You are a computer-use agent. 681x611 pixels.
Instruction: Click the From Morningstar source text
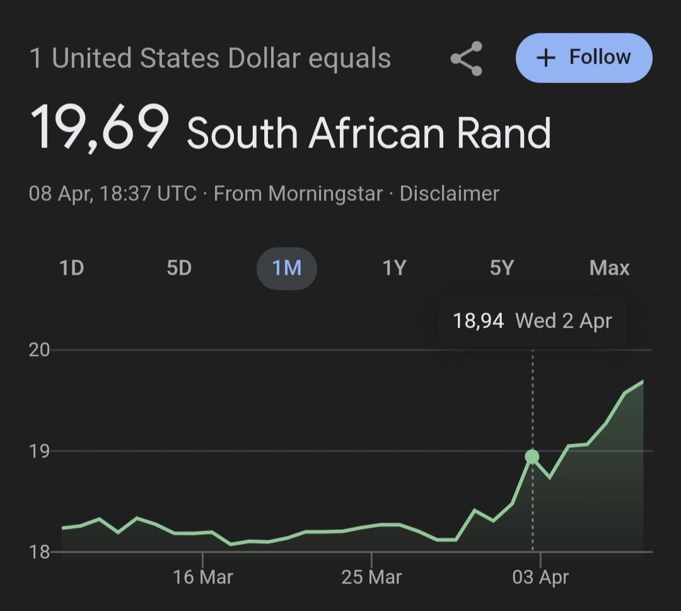pyautogui.click(x=298, y=193)
